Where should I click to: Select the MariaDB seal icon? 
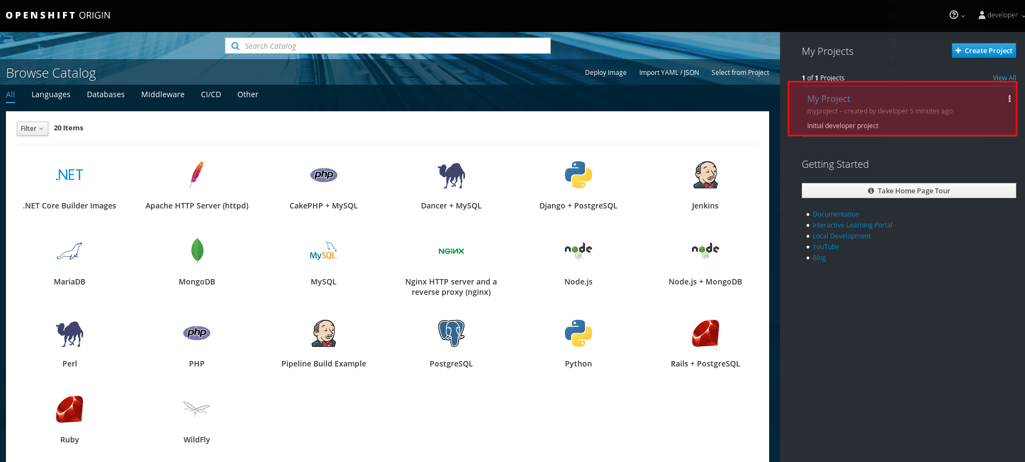pos(70,251)
